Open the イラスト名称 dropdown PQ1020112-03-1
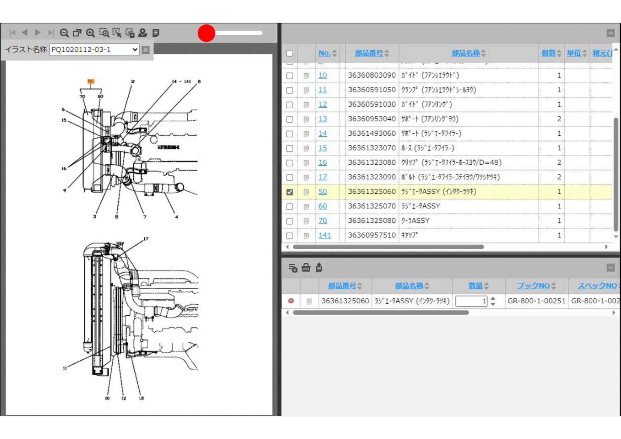This screenshot has width=621, height=439. pyautogui.click(x=94, y=50)
